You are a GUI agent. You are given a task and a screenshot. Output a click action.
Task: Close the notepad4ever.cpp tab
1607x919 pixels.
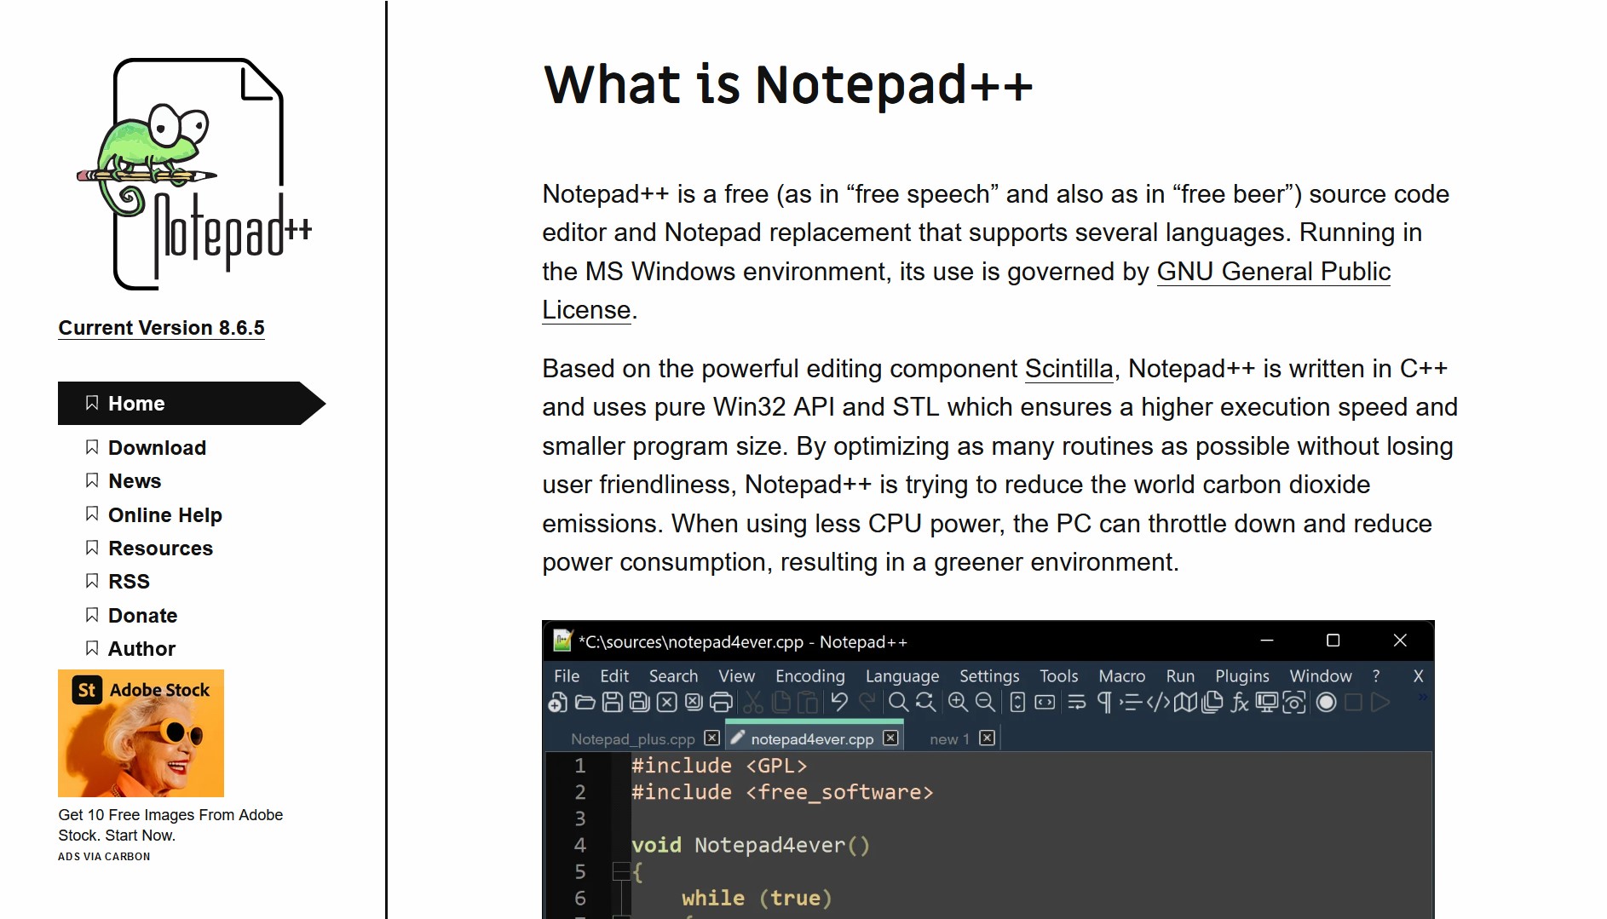tap(890, 738)
